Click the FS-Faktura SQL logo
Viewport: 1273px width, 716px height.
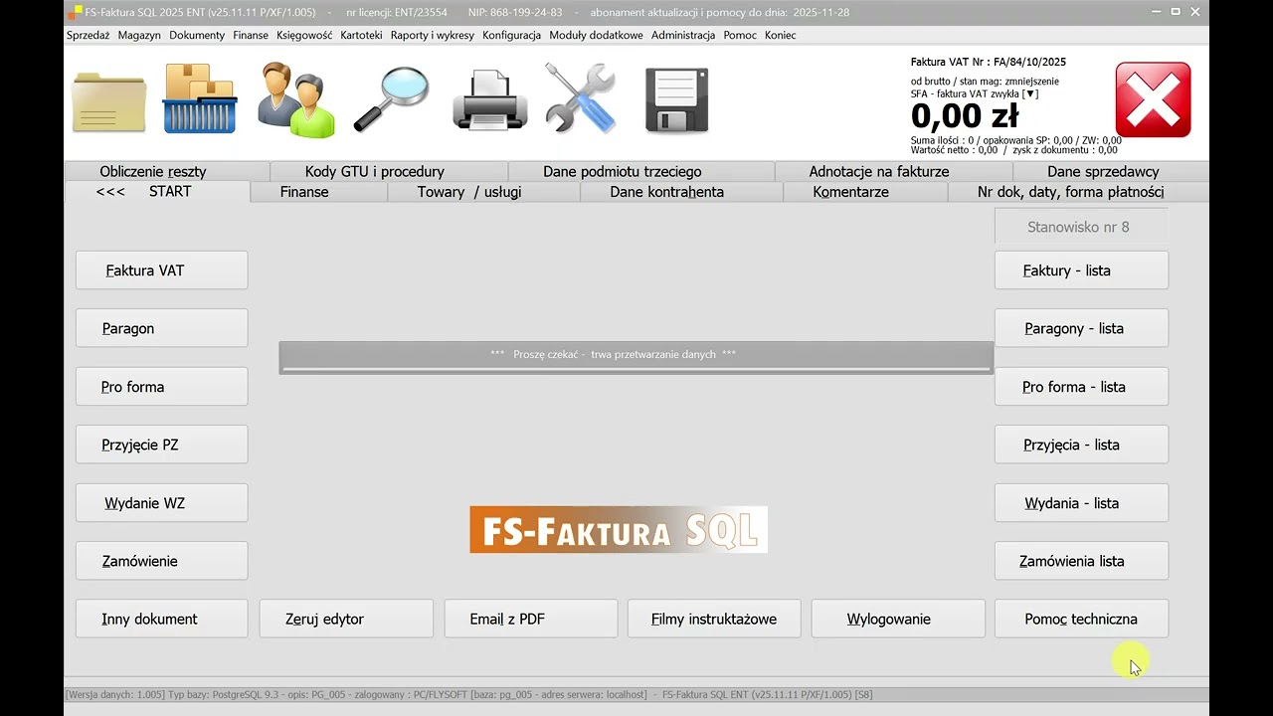coord(619,530)
